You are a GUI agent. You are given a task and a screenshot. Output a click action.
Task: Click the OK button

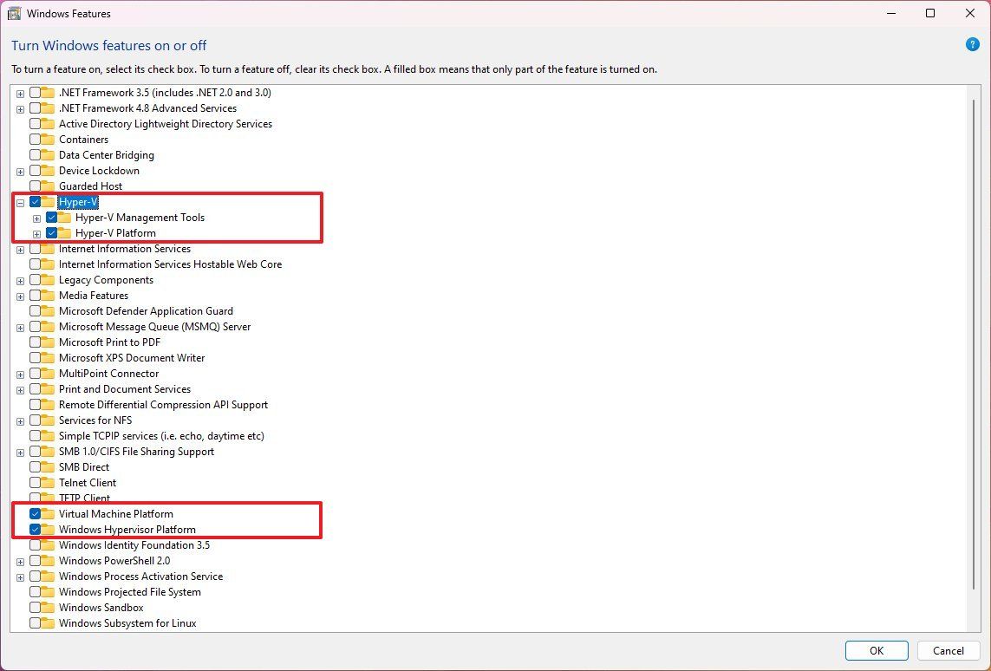(x=876, y=650)
